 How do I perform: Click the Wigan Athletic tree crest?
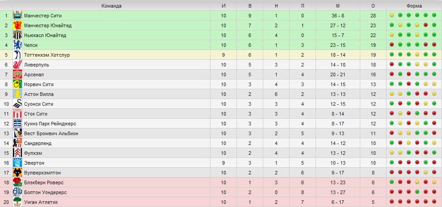[x=17, y=202]
